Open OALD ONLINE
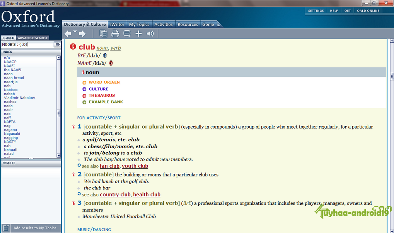This screenshot has height=233, width=394. coord(368,11)
